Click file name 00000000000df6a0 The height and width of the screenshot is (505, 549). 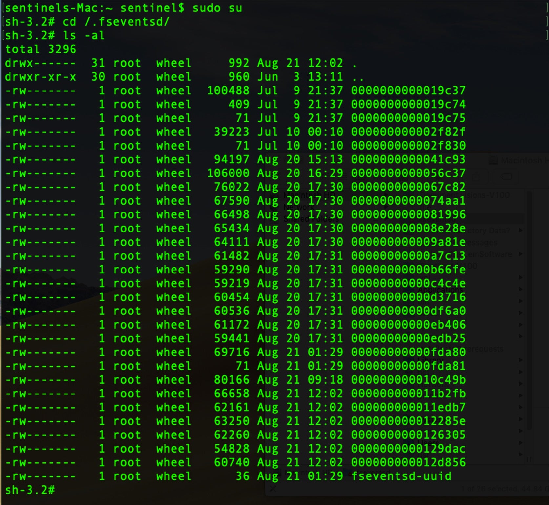[408, 311]
